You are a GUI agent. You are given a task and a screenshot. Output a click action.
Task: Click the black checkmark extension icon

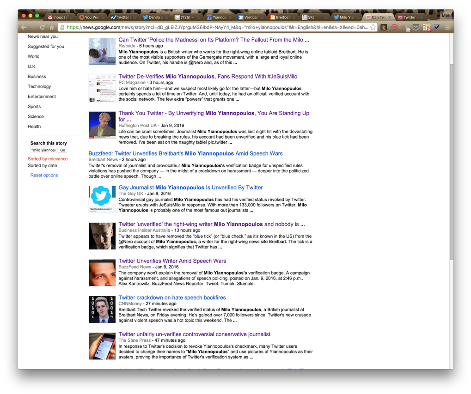pyautogui.click(x=437, y=27)
